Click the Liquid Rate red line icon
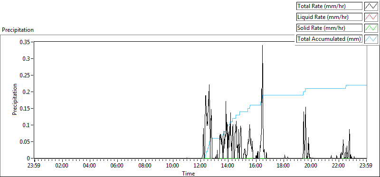Screen dimensions: 380x177 (371, 17)
